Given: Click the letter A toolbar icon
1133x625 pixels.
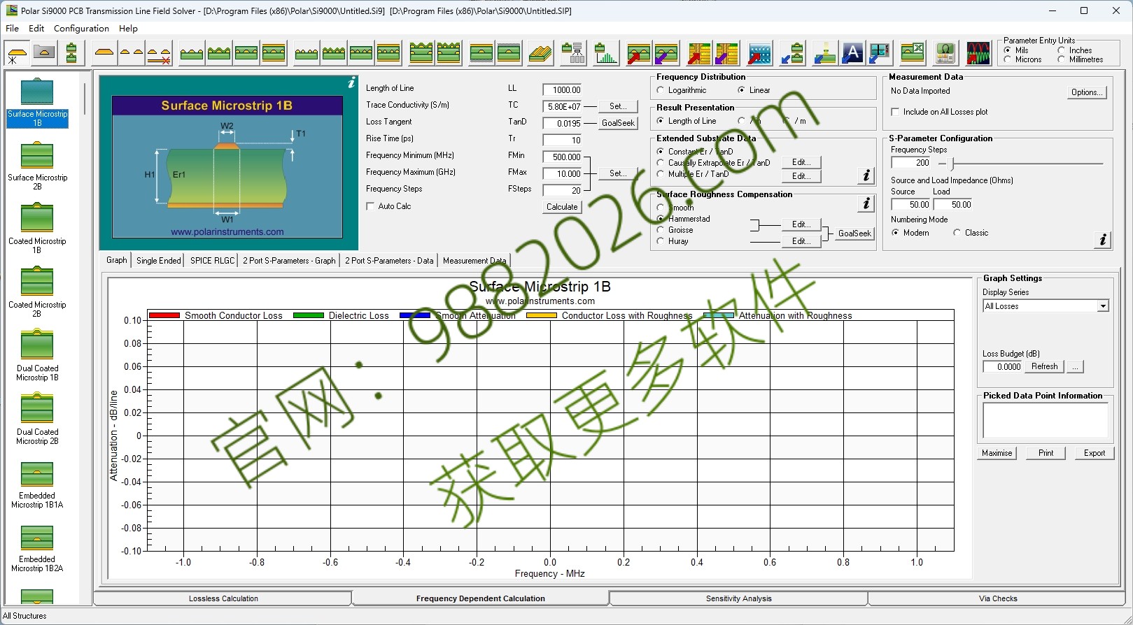Looking at the screenshot, I should tap(852, 53).
